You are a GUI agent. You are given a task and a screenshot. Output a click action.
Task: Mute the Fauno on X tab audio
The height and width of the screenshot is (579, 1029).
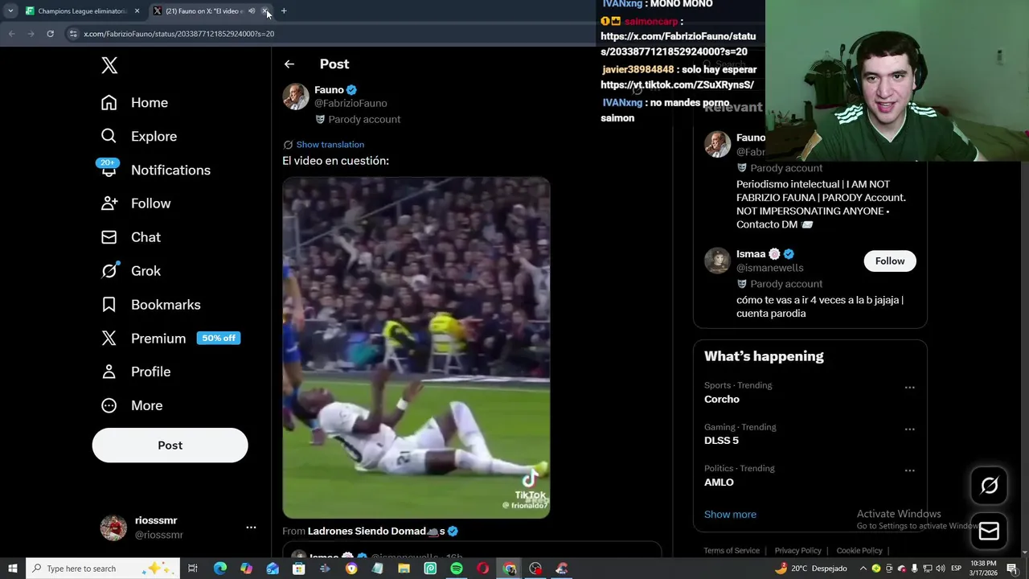point(252,11)
